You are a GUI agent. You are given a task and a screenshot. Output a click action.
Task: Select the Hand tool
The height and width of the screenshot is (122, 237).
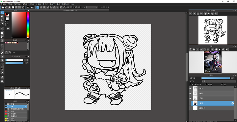click(2, 81)
